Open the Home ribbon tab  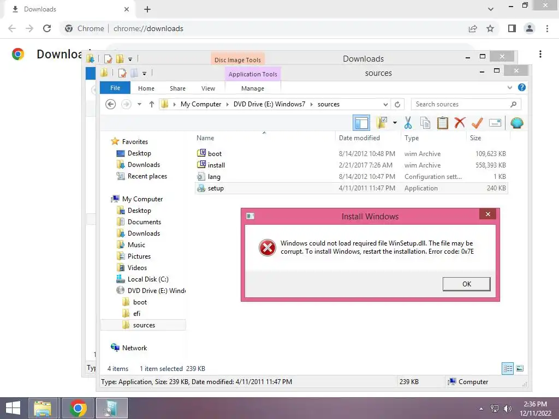click(146, 88)
